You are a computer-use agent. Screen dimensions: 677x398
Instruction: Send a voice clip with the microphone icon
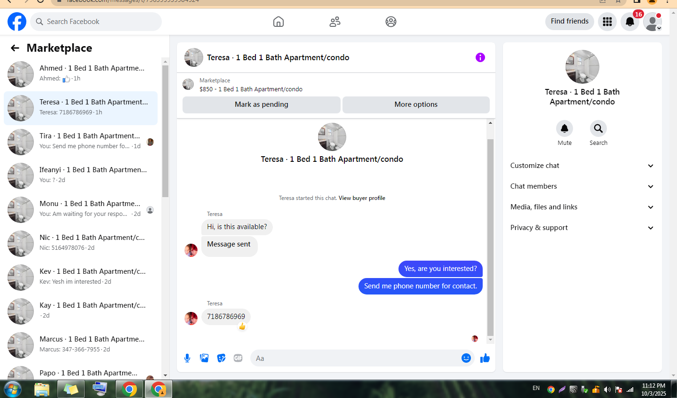[187, 358]
